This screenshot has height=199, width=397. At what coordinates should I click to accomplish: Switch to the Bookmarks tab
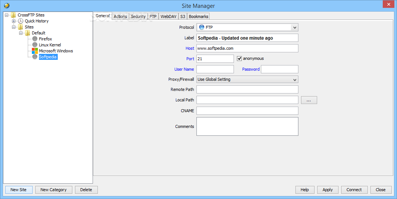point(199,16)
